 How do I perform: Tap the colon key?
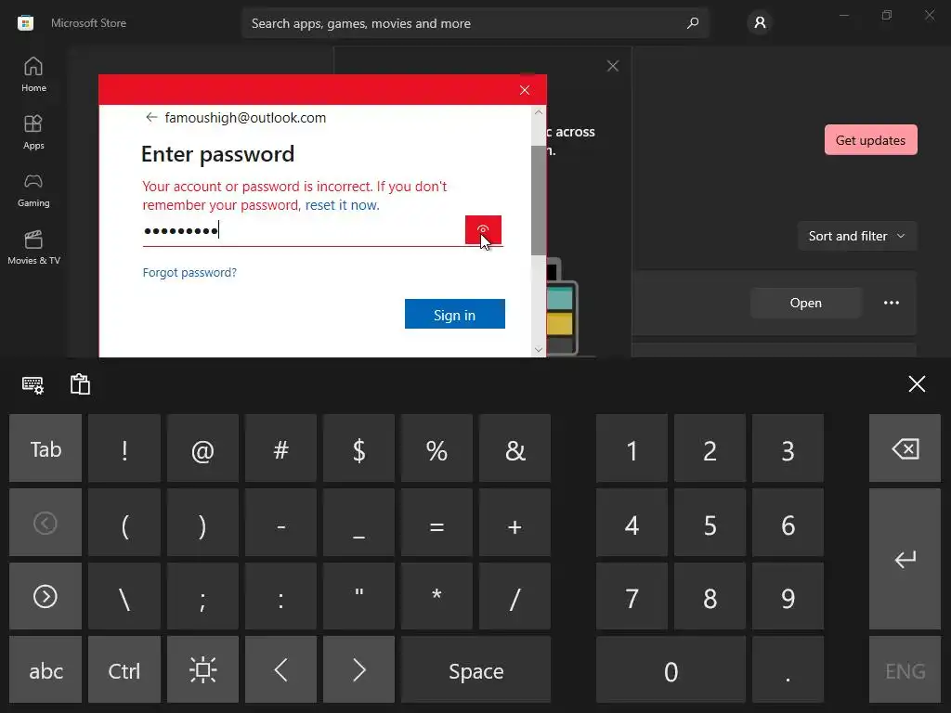point(280,597)
